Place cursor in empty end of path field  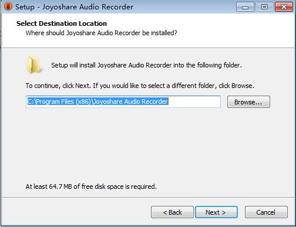194,101
